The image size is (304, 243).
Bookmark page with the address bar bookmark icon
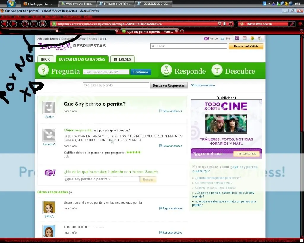(x=224, y=24)
